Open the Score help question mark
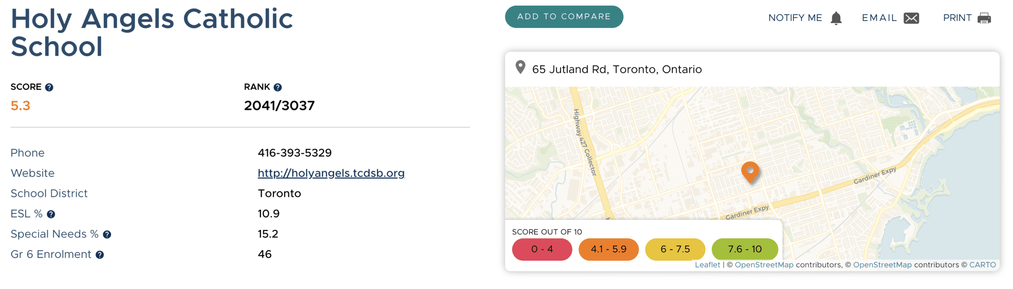Viewport: 1013px width, 289px height. click(49, 87)
